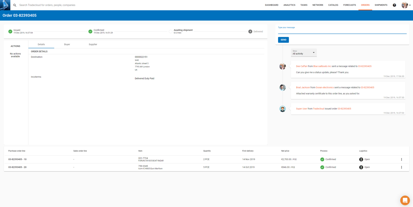This screenshot has height=207, width=413.
Task: Click the Awaiting shipment step circle
Action: 170,32
